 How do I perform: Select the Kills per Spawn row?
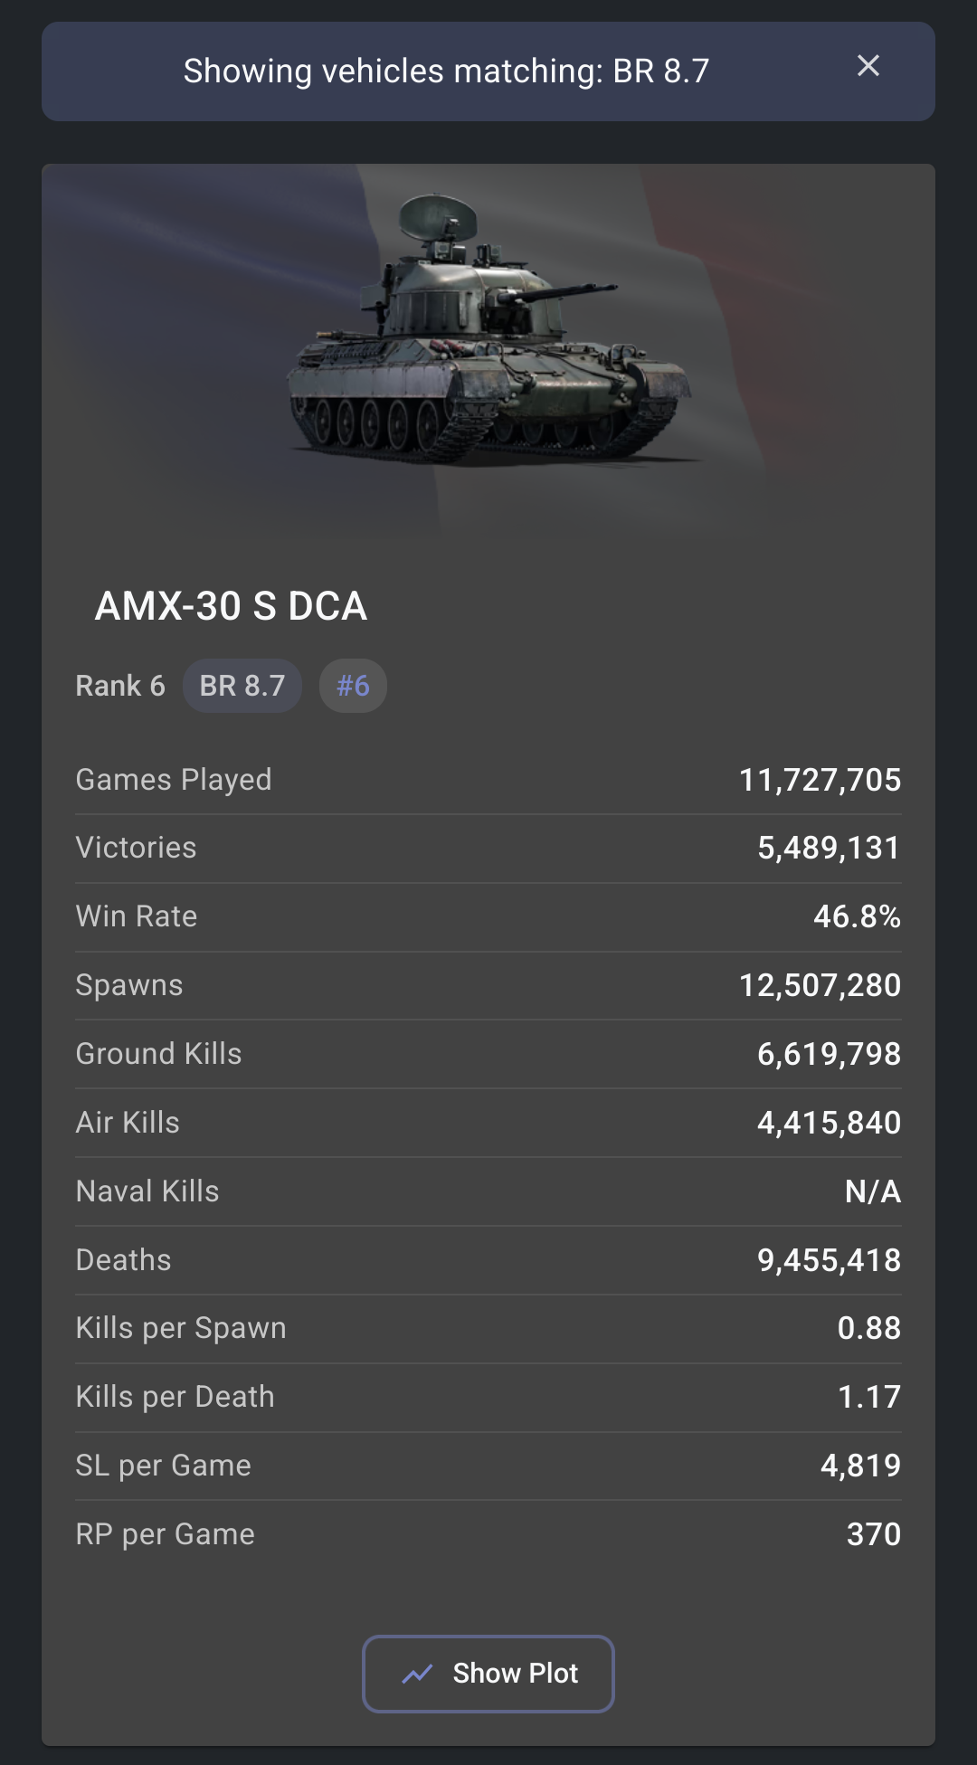pyautogui.click(x=488, y=1328)
